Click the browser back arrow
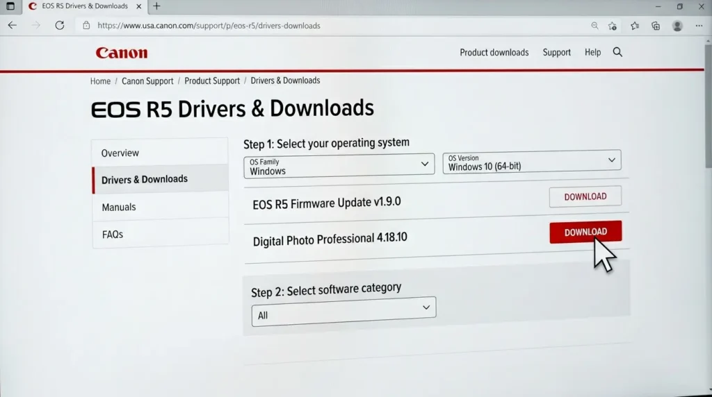712x397 pixels. coord(13,26)
